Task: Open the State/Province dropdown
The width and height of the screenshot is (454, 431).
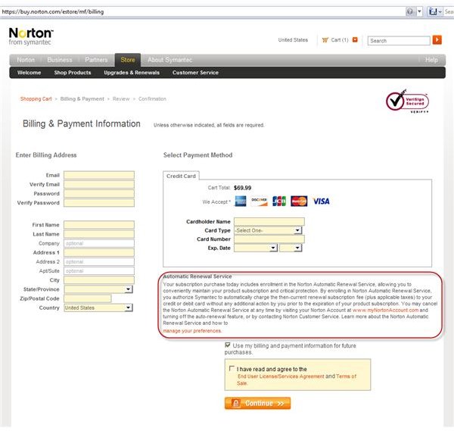Action: [x=98, y=289]
